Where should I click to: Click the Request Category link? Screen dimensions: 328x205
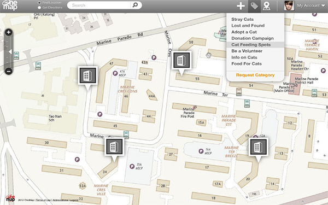point(255,75)
